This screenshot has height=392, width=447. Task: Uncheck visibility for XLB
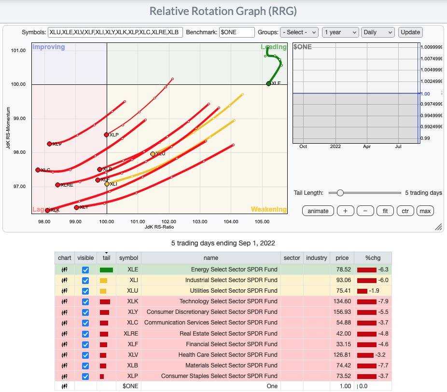coord(85,365)
